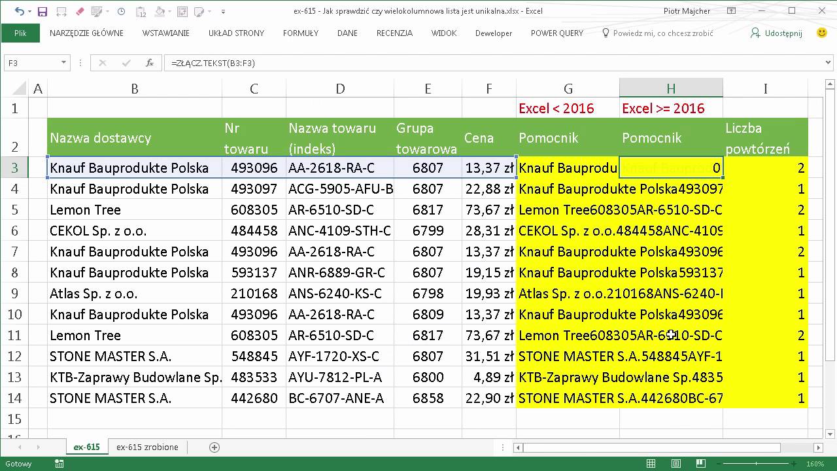Switch to the WSTAWIANIE ribbon tab

coord(166,33)
